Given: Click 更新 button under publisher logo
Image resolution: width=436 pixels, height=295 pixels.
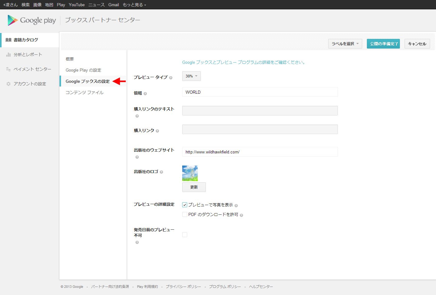Looking at the screenshot, I should click(194, 187).
